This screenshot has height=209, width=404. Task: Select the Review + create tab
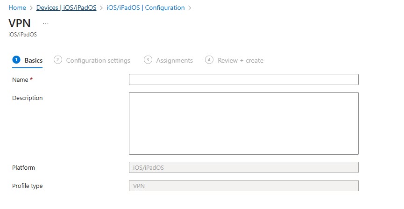click(x=241, y=60)
